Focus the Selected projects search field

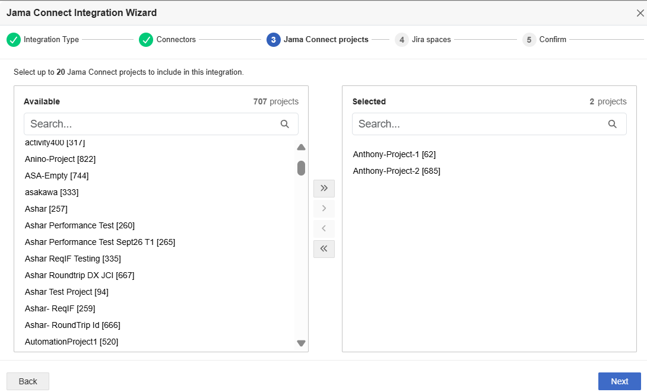[489, 124]
